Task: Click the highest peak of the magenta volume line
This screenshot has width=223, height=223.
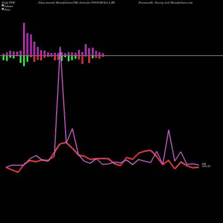Action: pos(60,47)
